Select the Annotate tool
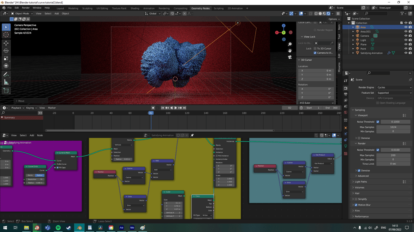414x232 pixels. coord(6,75)
